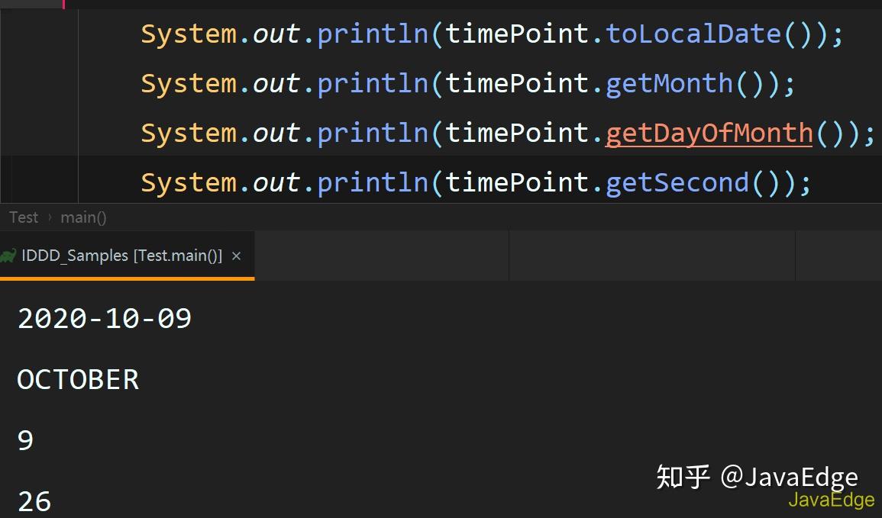Select the OCTOBER output in the console
The image size is (882, 518).
(x=76, y=379)
